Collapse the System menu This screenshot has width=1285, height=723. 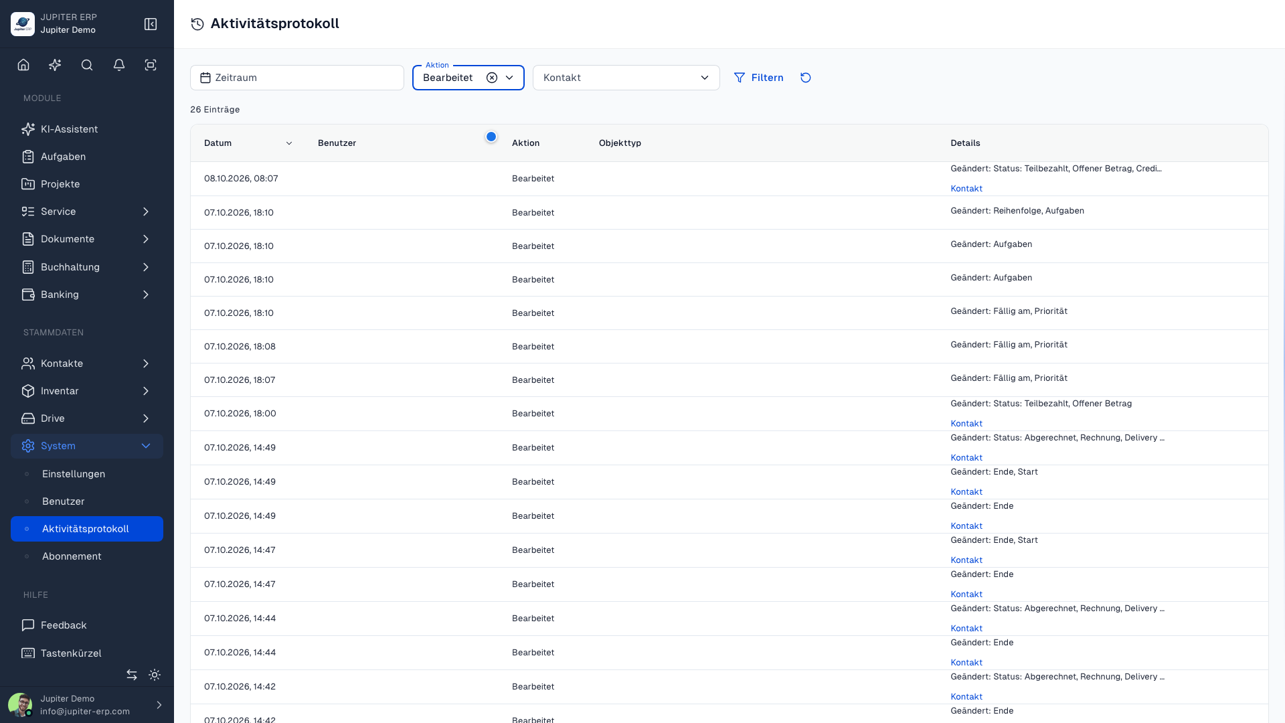(87, 446)
